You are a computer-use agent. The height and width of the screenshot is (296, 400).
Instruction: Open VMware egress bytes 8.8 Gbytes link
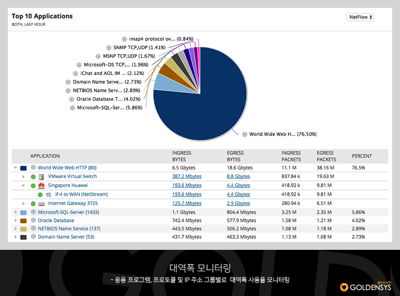[238, 176]
